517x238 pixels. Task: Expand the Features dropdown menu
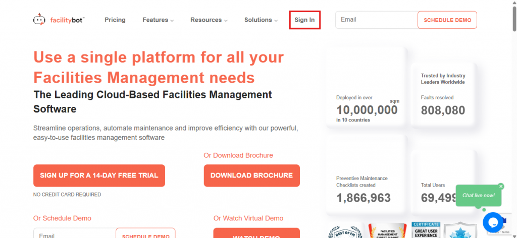coord(158,20)
